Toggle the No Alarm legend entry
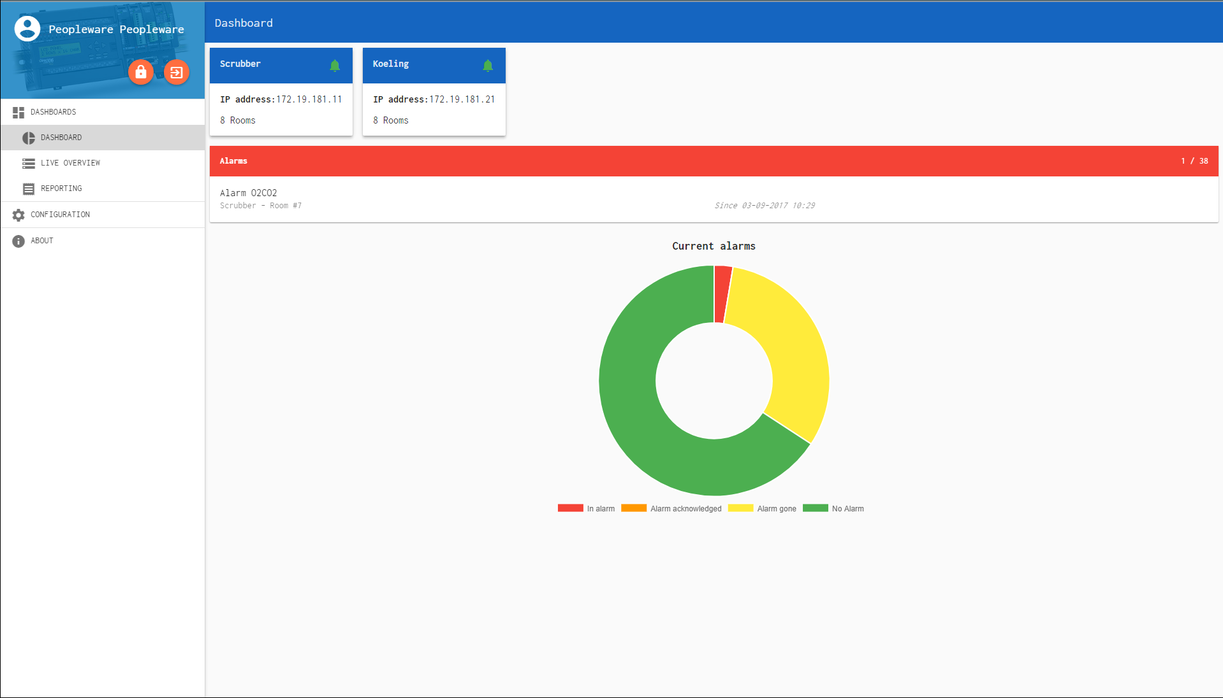 [833, 508]
